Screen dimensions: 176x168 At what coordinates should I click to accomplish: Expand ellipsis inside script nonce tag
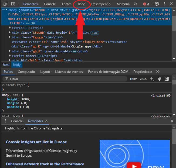[x=39, y=56]
